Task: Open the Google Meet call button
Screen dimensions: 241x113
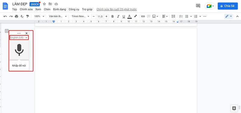Action: 210,6
